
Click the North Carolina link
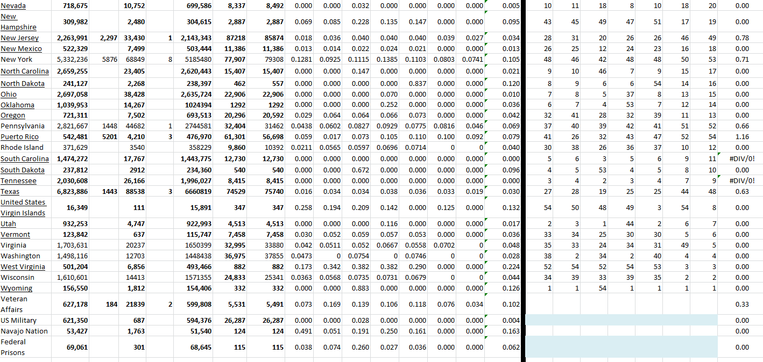coord(25,71)
